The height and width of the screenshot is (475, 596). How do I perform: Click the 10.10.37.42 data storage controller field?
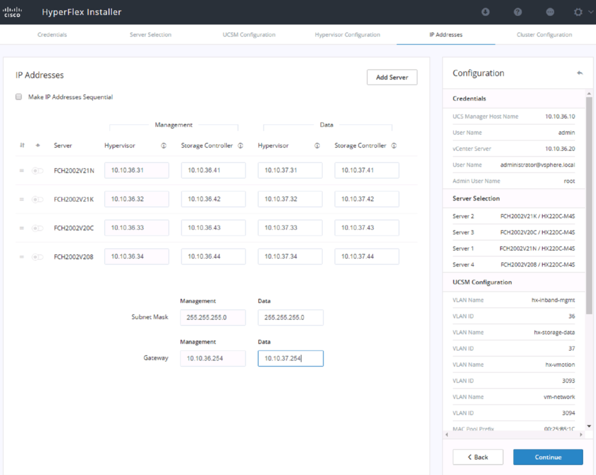coord(367,199)
